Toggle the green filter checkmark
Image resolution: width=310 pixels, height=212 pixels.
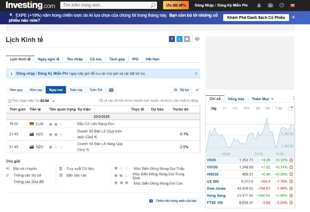[197, 90]
